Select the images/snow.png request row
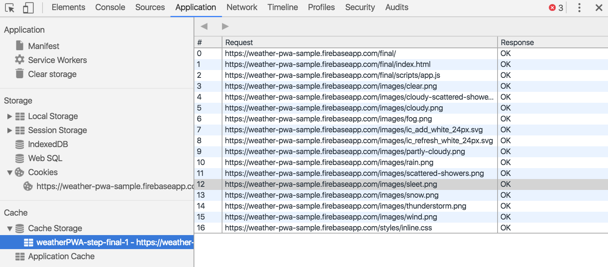This screenshot has width=608, height=267. (401, 195)
